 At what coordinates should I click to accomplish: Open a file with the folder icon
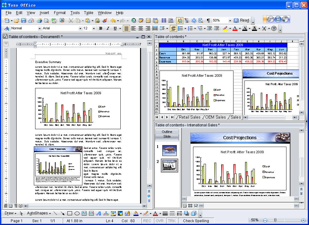point(17,20)
